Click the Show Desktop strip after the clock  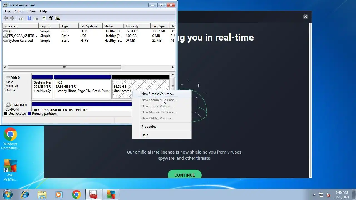(354, 194)
